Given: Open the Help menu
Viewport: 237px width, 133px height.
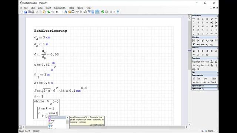Looking at the screenshot, I should tap(88, 8).
